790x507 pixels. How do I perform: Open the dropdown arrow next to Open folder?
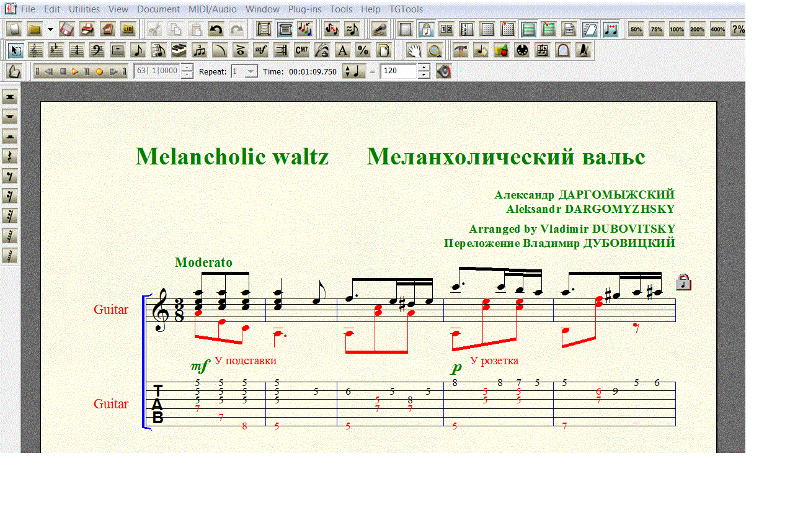[50, 29]
